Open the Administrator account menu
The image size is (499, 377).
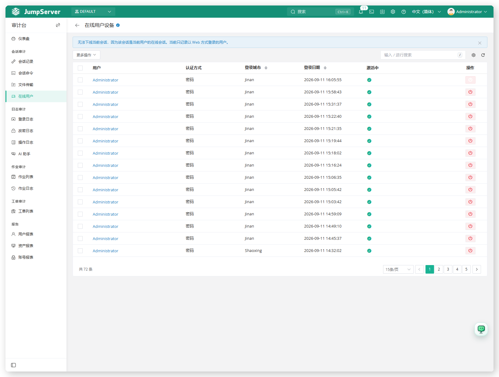coord(467,12)
